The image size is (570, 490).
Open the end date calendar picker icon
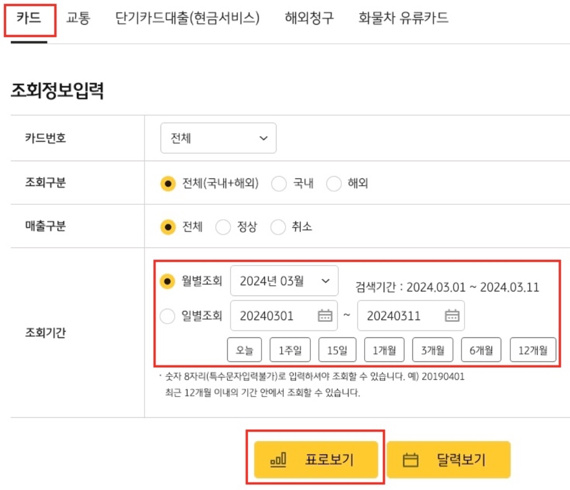tap(452, 316)
